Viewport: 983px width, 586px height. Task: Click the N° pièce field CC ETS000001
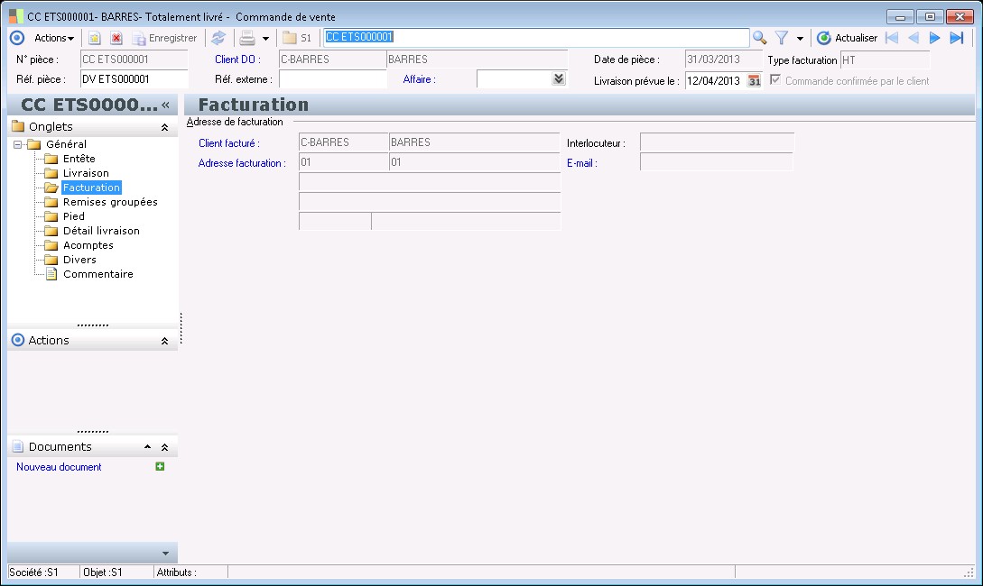coord(134,60)
